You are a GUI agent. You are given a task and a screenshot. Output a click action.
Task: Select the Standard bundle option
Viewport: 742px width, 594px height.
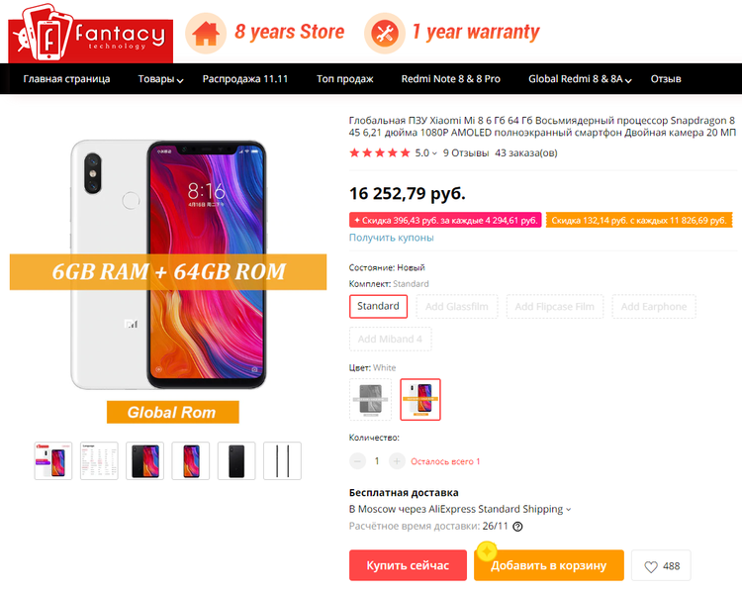(378, 306)
